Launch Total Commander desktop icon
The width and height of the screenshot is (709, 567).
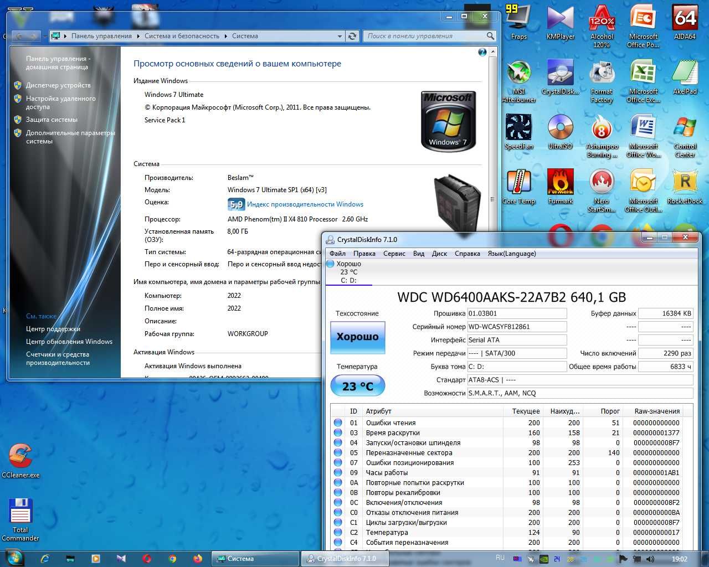click(x=20, y=519)
